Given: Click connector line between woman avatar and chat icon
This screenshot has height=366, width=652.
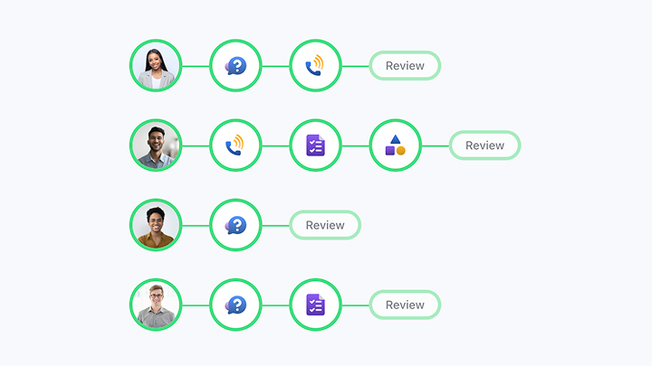Looking at the screenshot, I should [196, 66].
